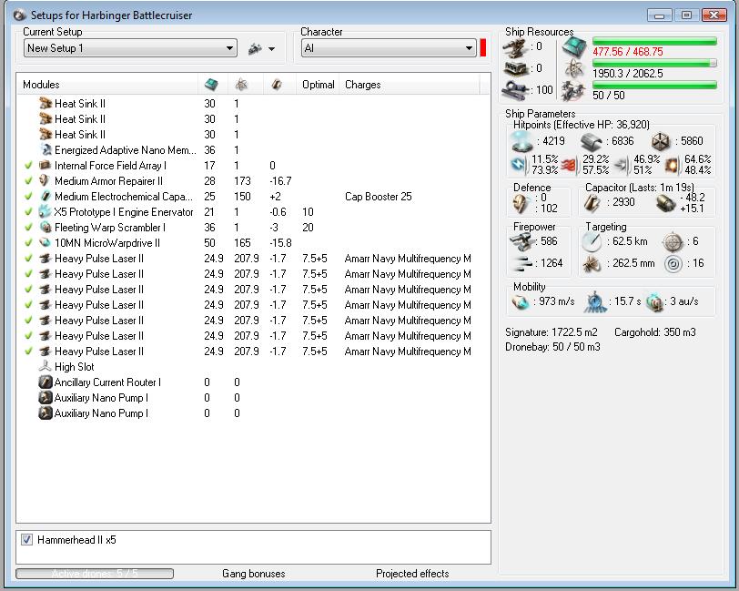Click the CPU column header icon
739x591 pixels.
click(x=211, y=85)
